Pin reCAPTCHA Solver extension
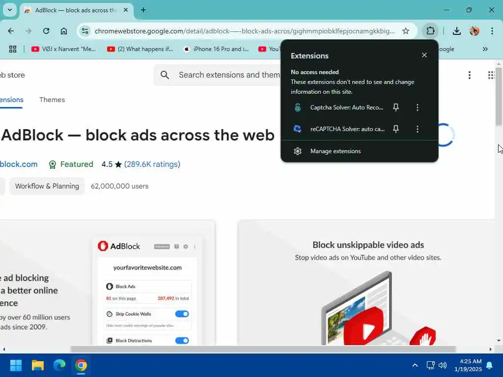Screen dimensions: 503x377 396,129
